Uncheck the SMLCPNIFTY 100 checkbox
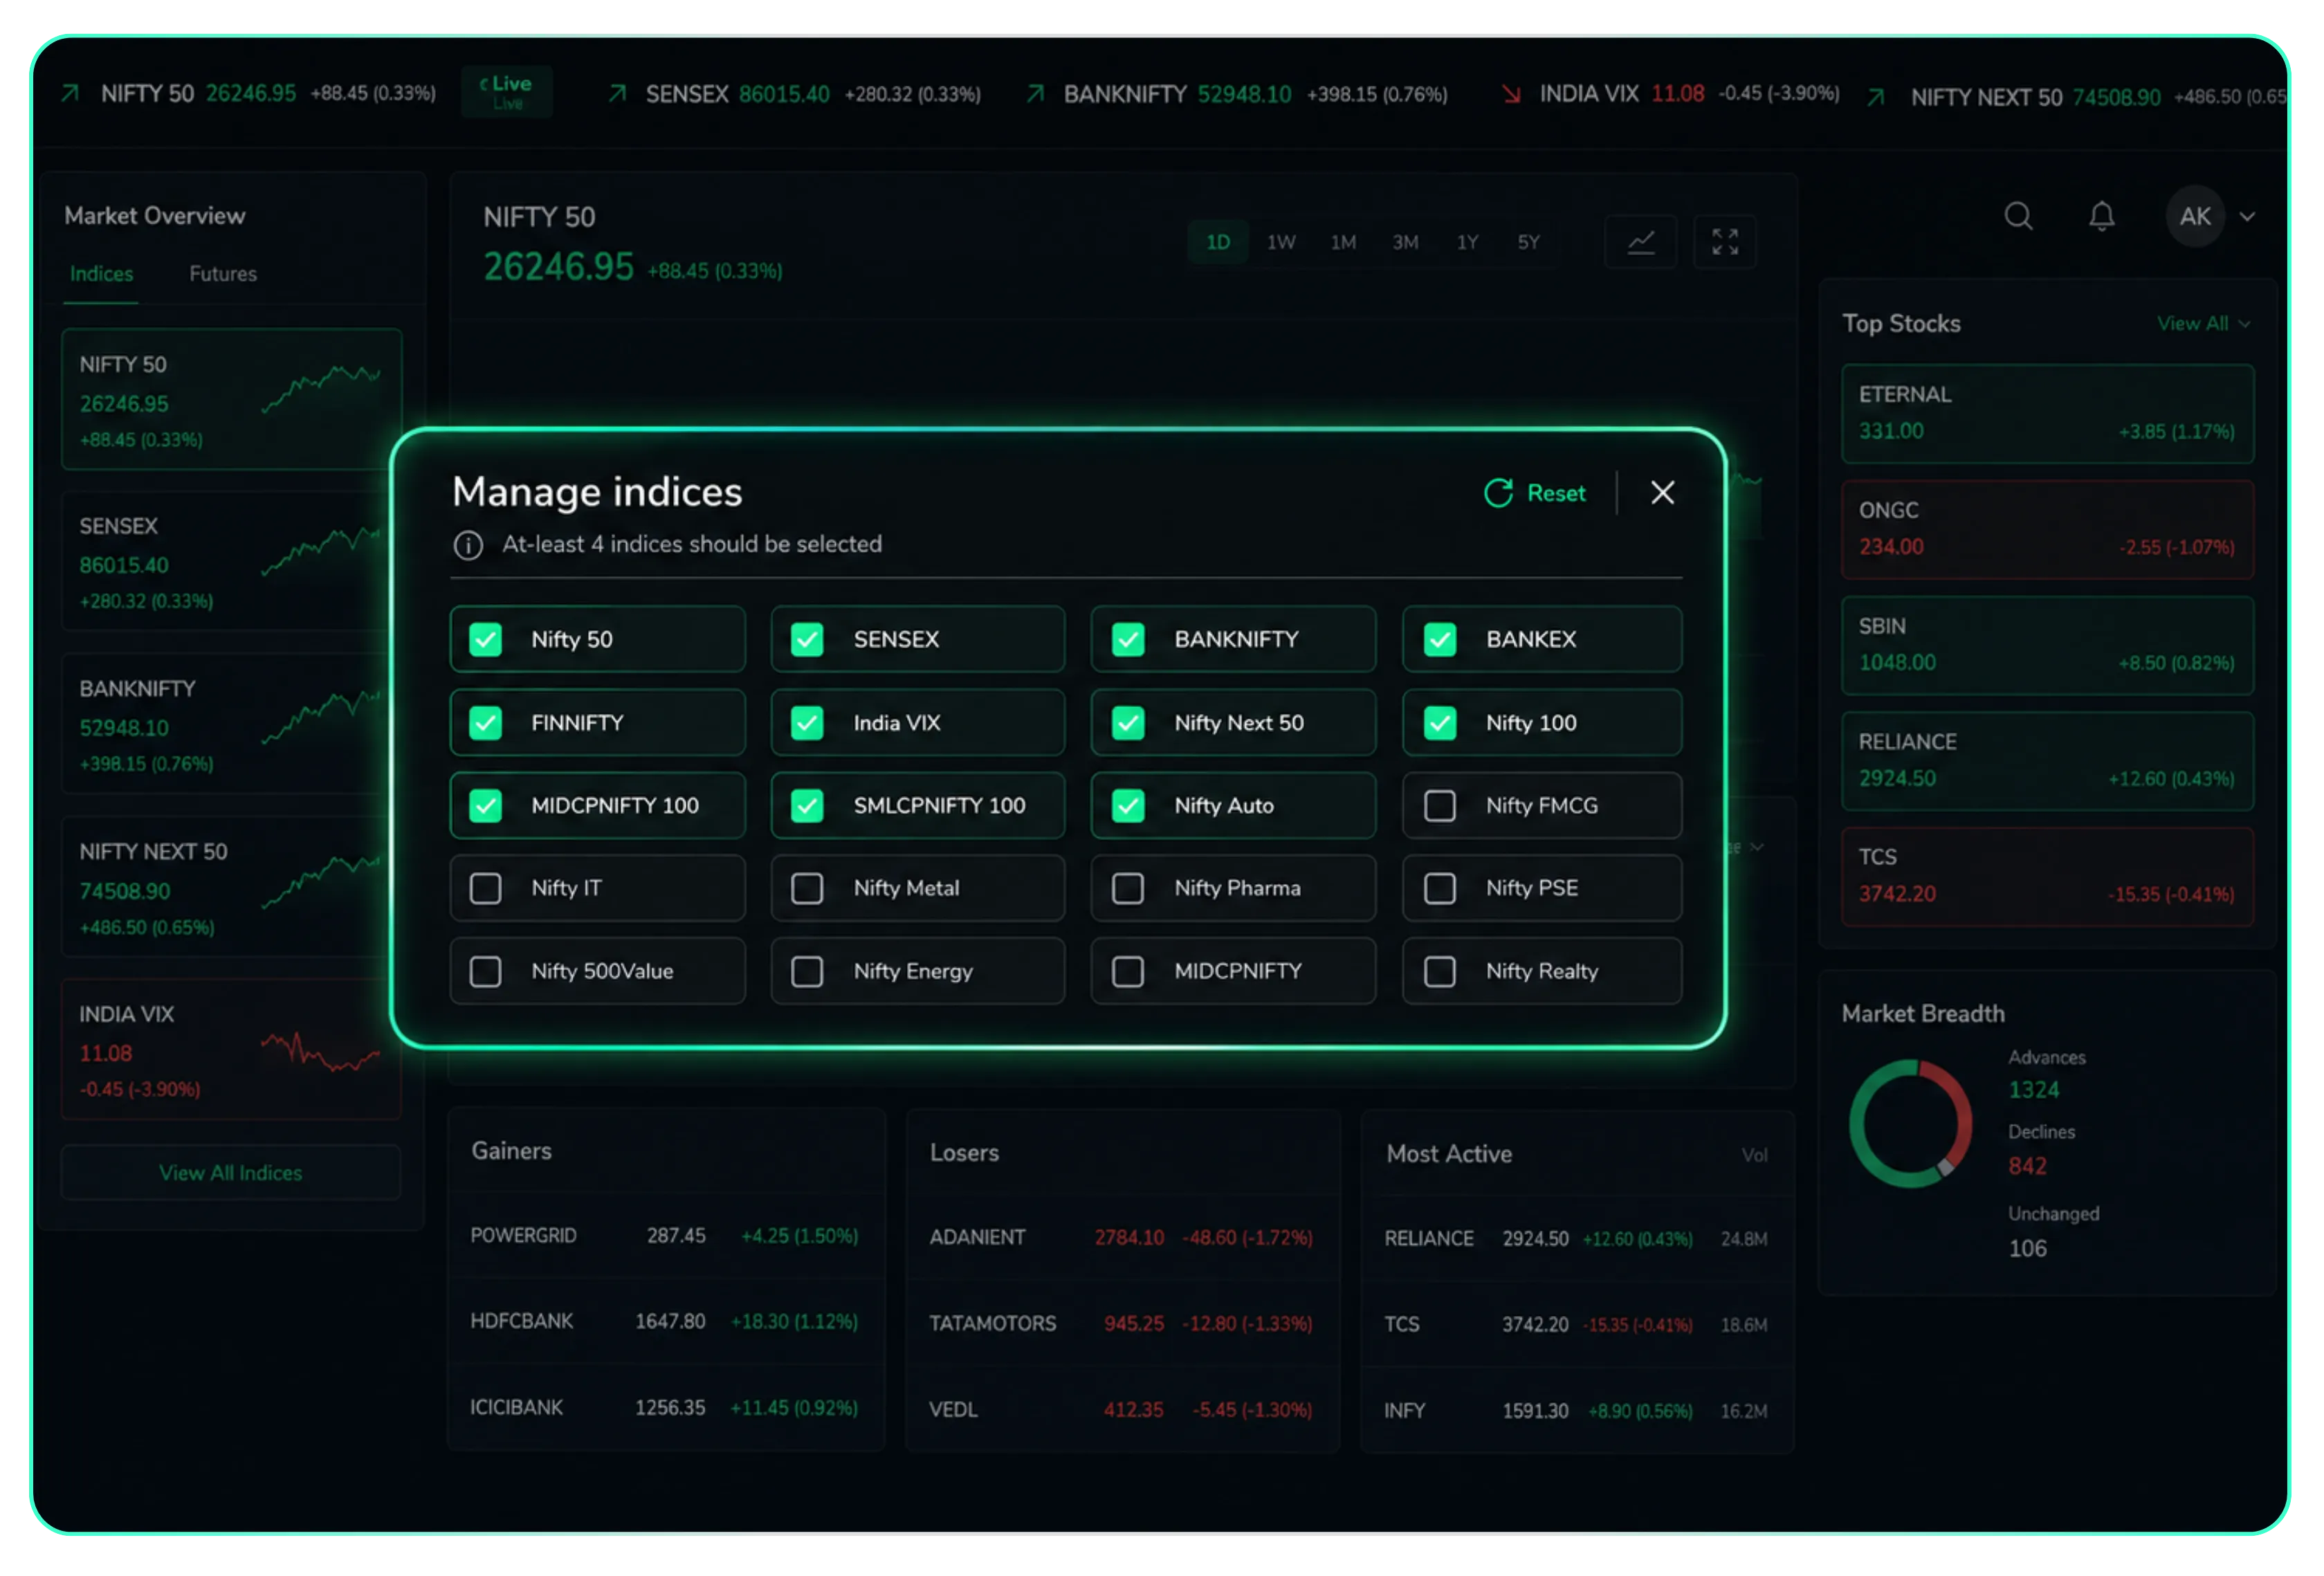This screenshot has height=1576, width=2324. (x=806, y=806)
